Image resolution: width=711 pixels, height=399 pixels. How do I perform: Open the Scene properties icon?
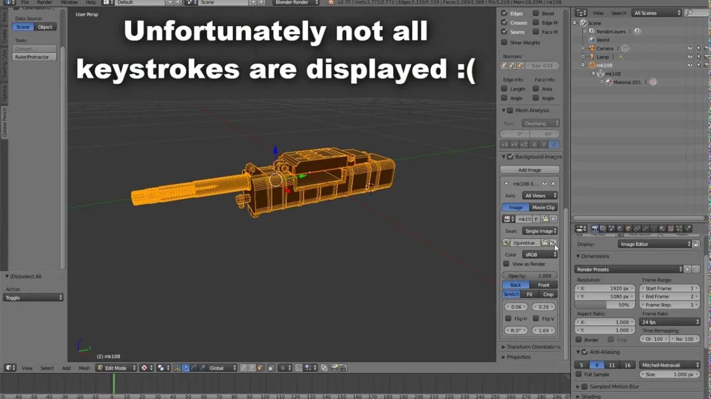[612, 228]
